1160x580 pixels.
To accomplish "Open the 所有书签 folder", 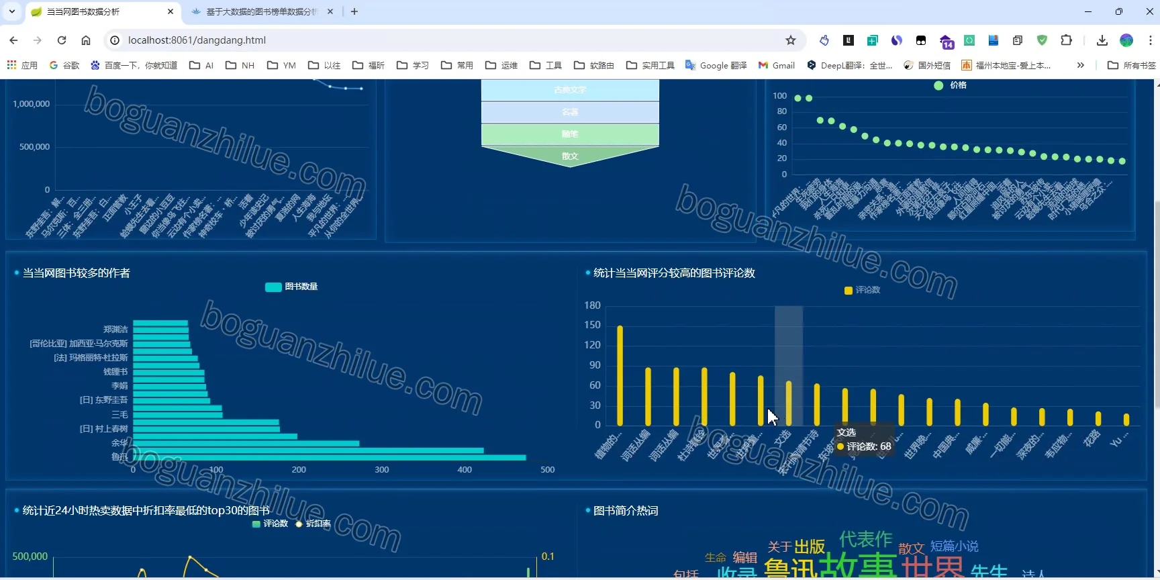I will [x=1132, y=65].
